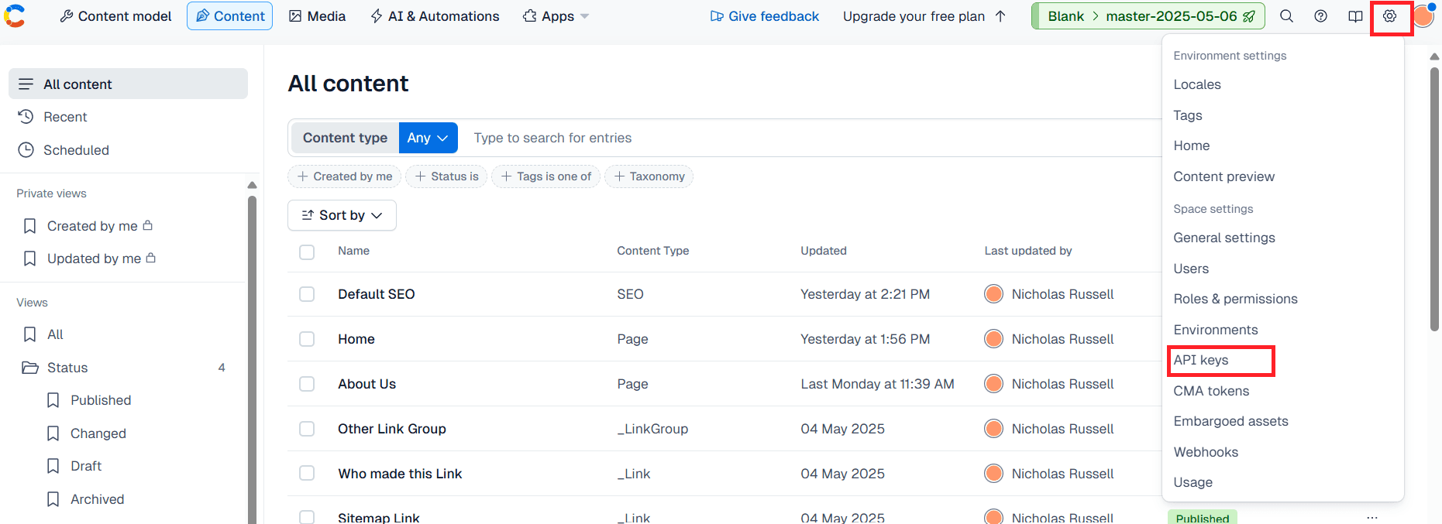Viewport: 1442px width, 524px height.
Task: Click the documentation book icon
Action: (x=1354, y=16)
